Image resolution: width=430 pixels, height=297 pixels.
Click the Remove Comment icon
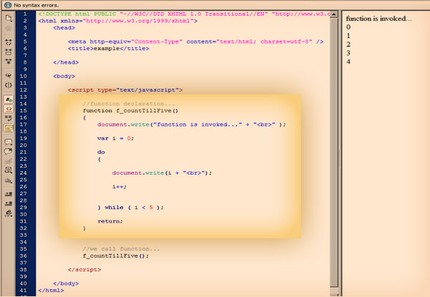coord(9,151)
